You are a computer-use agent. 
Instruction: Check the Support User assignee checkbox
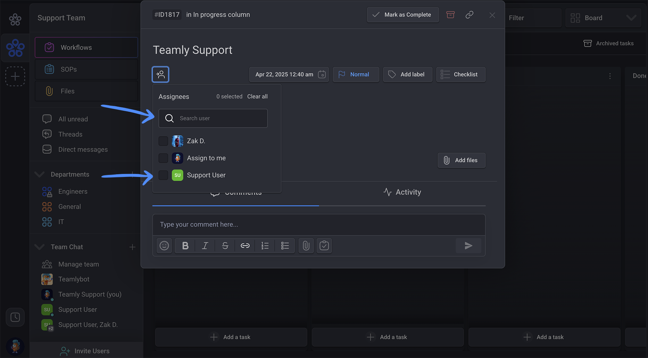pyautogui.click(x=163, y=175)
